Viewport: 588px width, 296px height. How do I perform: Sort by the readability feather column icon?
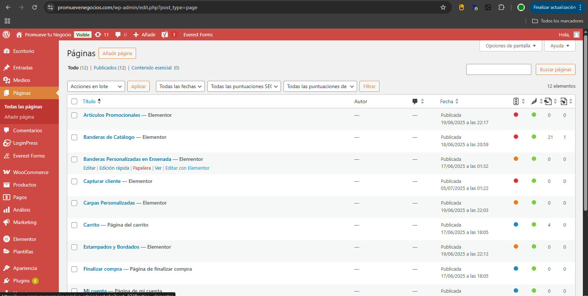point(534,101)
